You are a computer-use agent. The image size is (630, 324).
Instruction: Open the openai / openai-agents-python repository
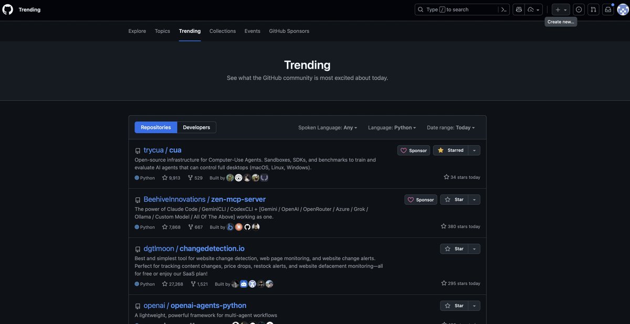[x=195, y=306]
